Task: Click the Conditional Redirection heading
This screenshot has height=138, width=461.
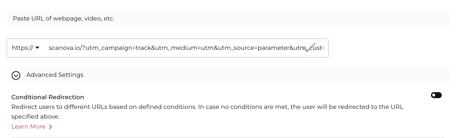Action: point(48,97)
